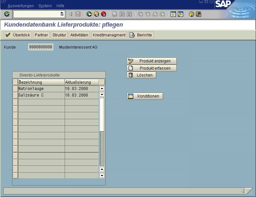256x197 pixels.
Task: Click the Natronlauge cell
Action: [41, 89]
